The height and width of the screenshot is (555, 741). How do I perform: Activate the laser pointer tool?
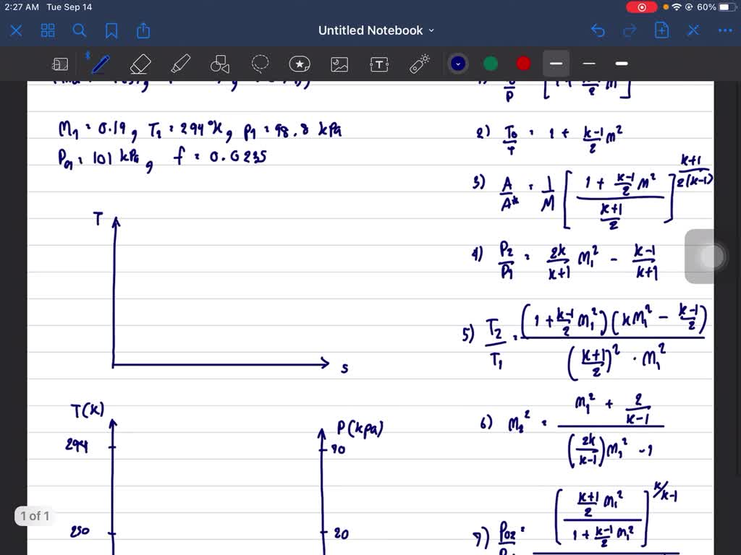coord(418,64)
